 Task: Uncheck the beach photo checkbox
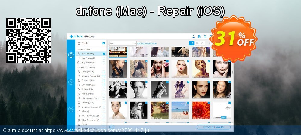coord(188,103)
